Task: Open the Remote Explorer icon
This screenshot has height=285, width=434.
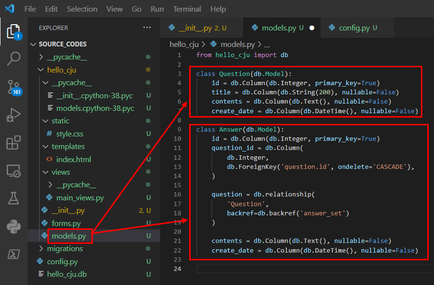Action: (x=14, y=171)
